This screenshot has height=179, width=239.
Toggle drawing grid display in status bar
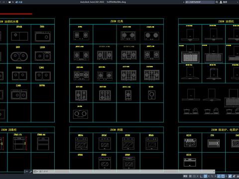pyautogui.click(x=190, y=176)
